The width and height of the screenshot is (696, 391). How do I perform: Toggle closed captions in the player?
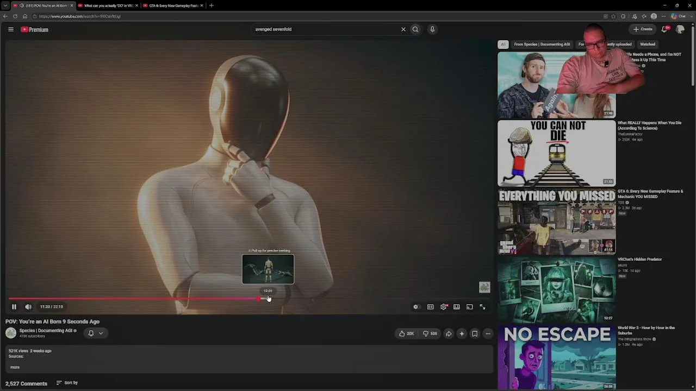pos(430,307)
